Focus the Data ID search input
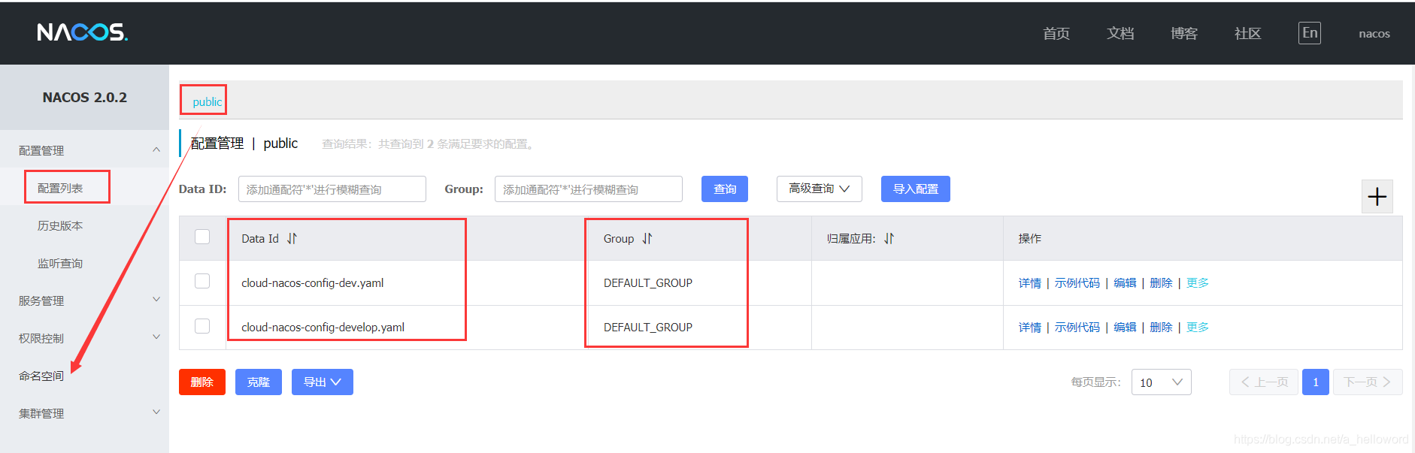Screen dimensions: 1415x453 [332, 189]
